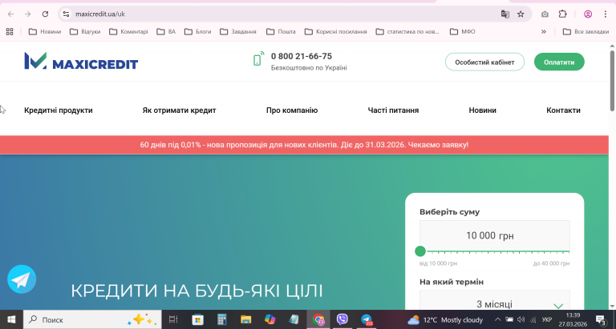Open Як отримати кредит menu item
The width and height of the screenshot is (616, 329).
pos(179,110)
